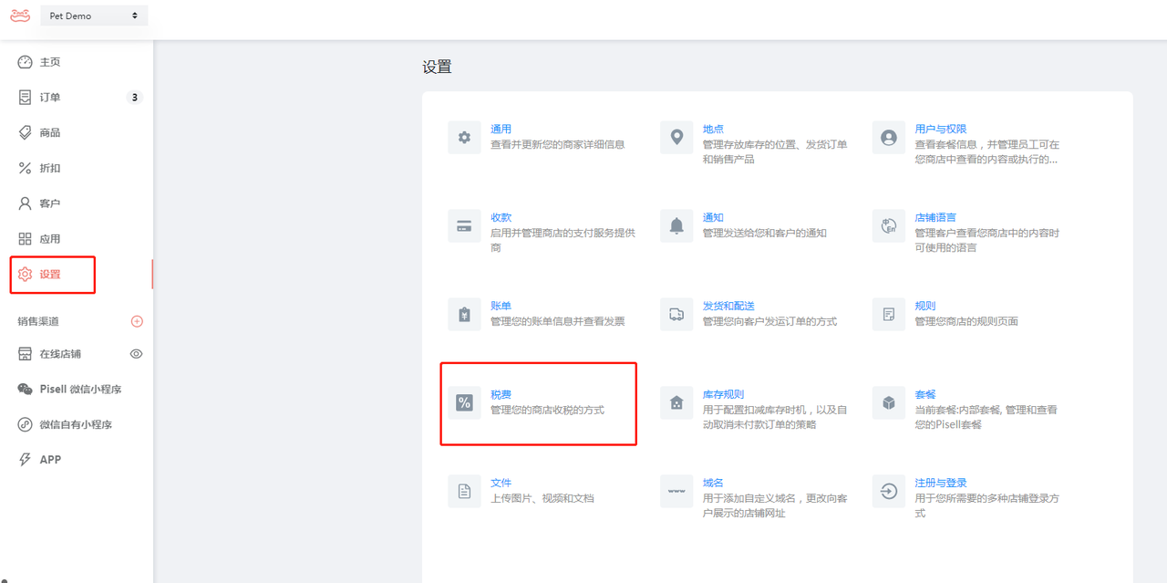This screenshot has height=583, width=1167.
Task: Open the 通用 settings link
Action: (x=501, y=130)
